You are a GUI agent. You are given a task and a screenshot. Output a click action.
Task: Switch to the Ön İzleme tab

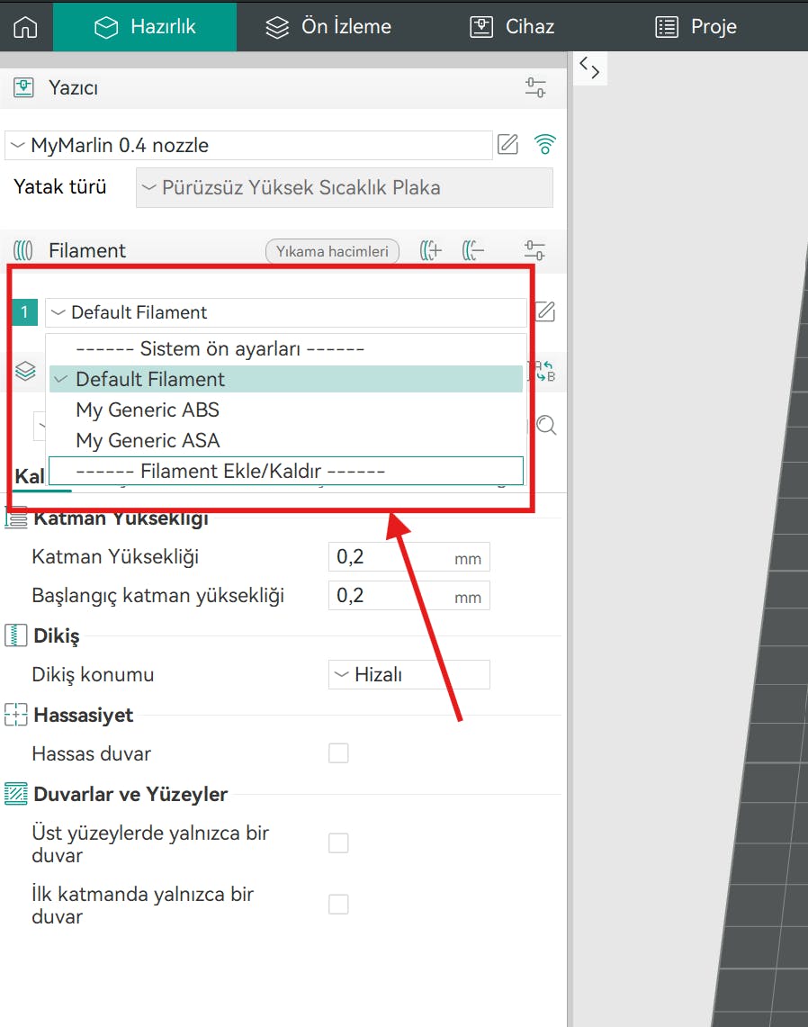[328, 26]
